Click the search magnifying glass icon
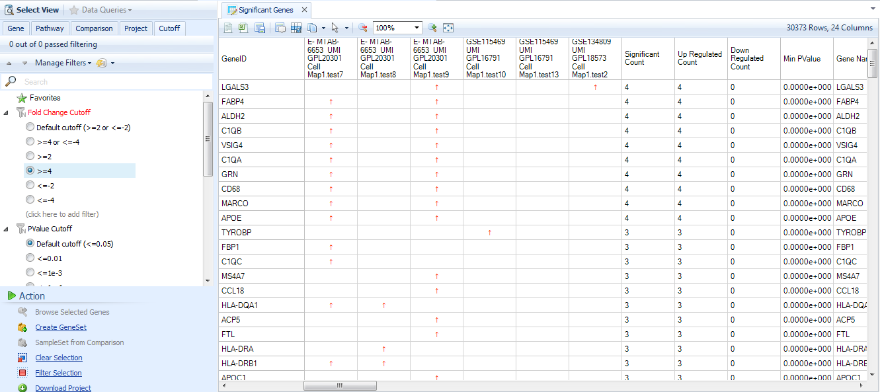This screenshot has height=392, width=880. [x=11, y=81]
